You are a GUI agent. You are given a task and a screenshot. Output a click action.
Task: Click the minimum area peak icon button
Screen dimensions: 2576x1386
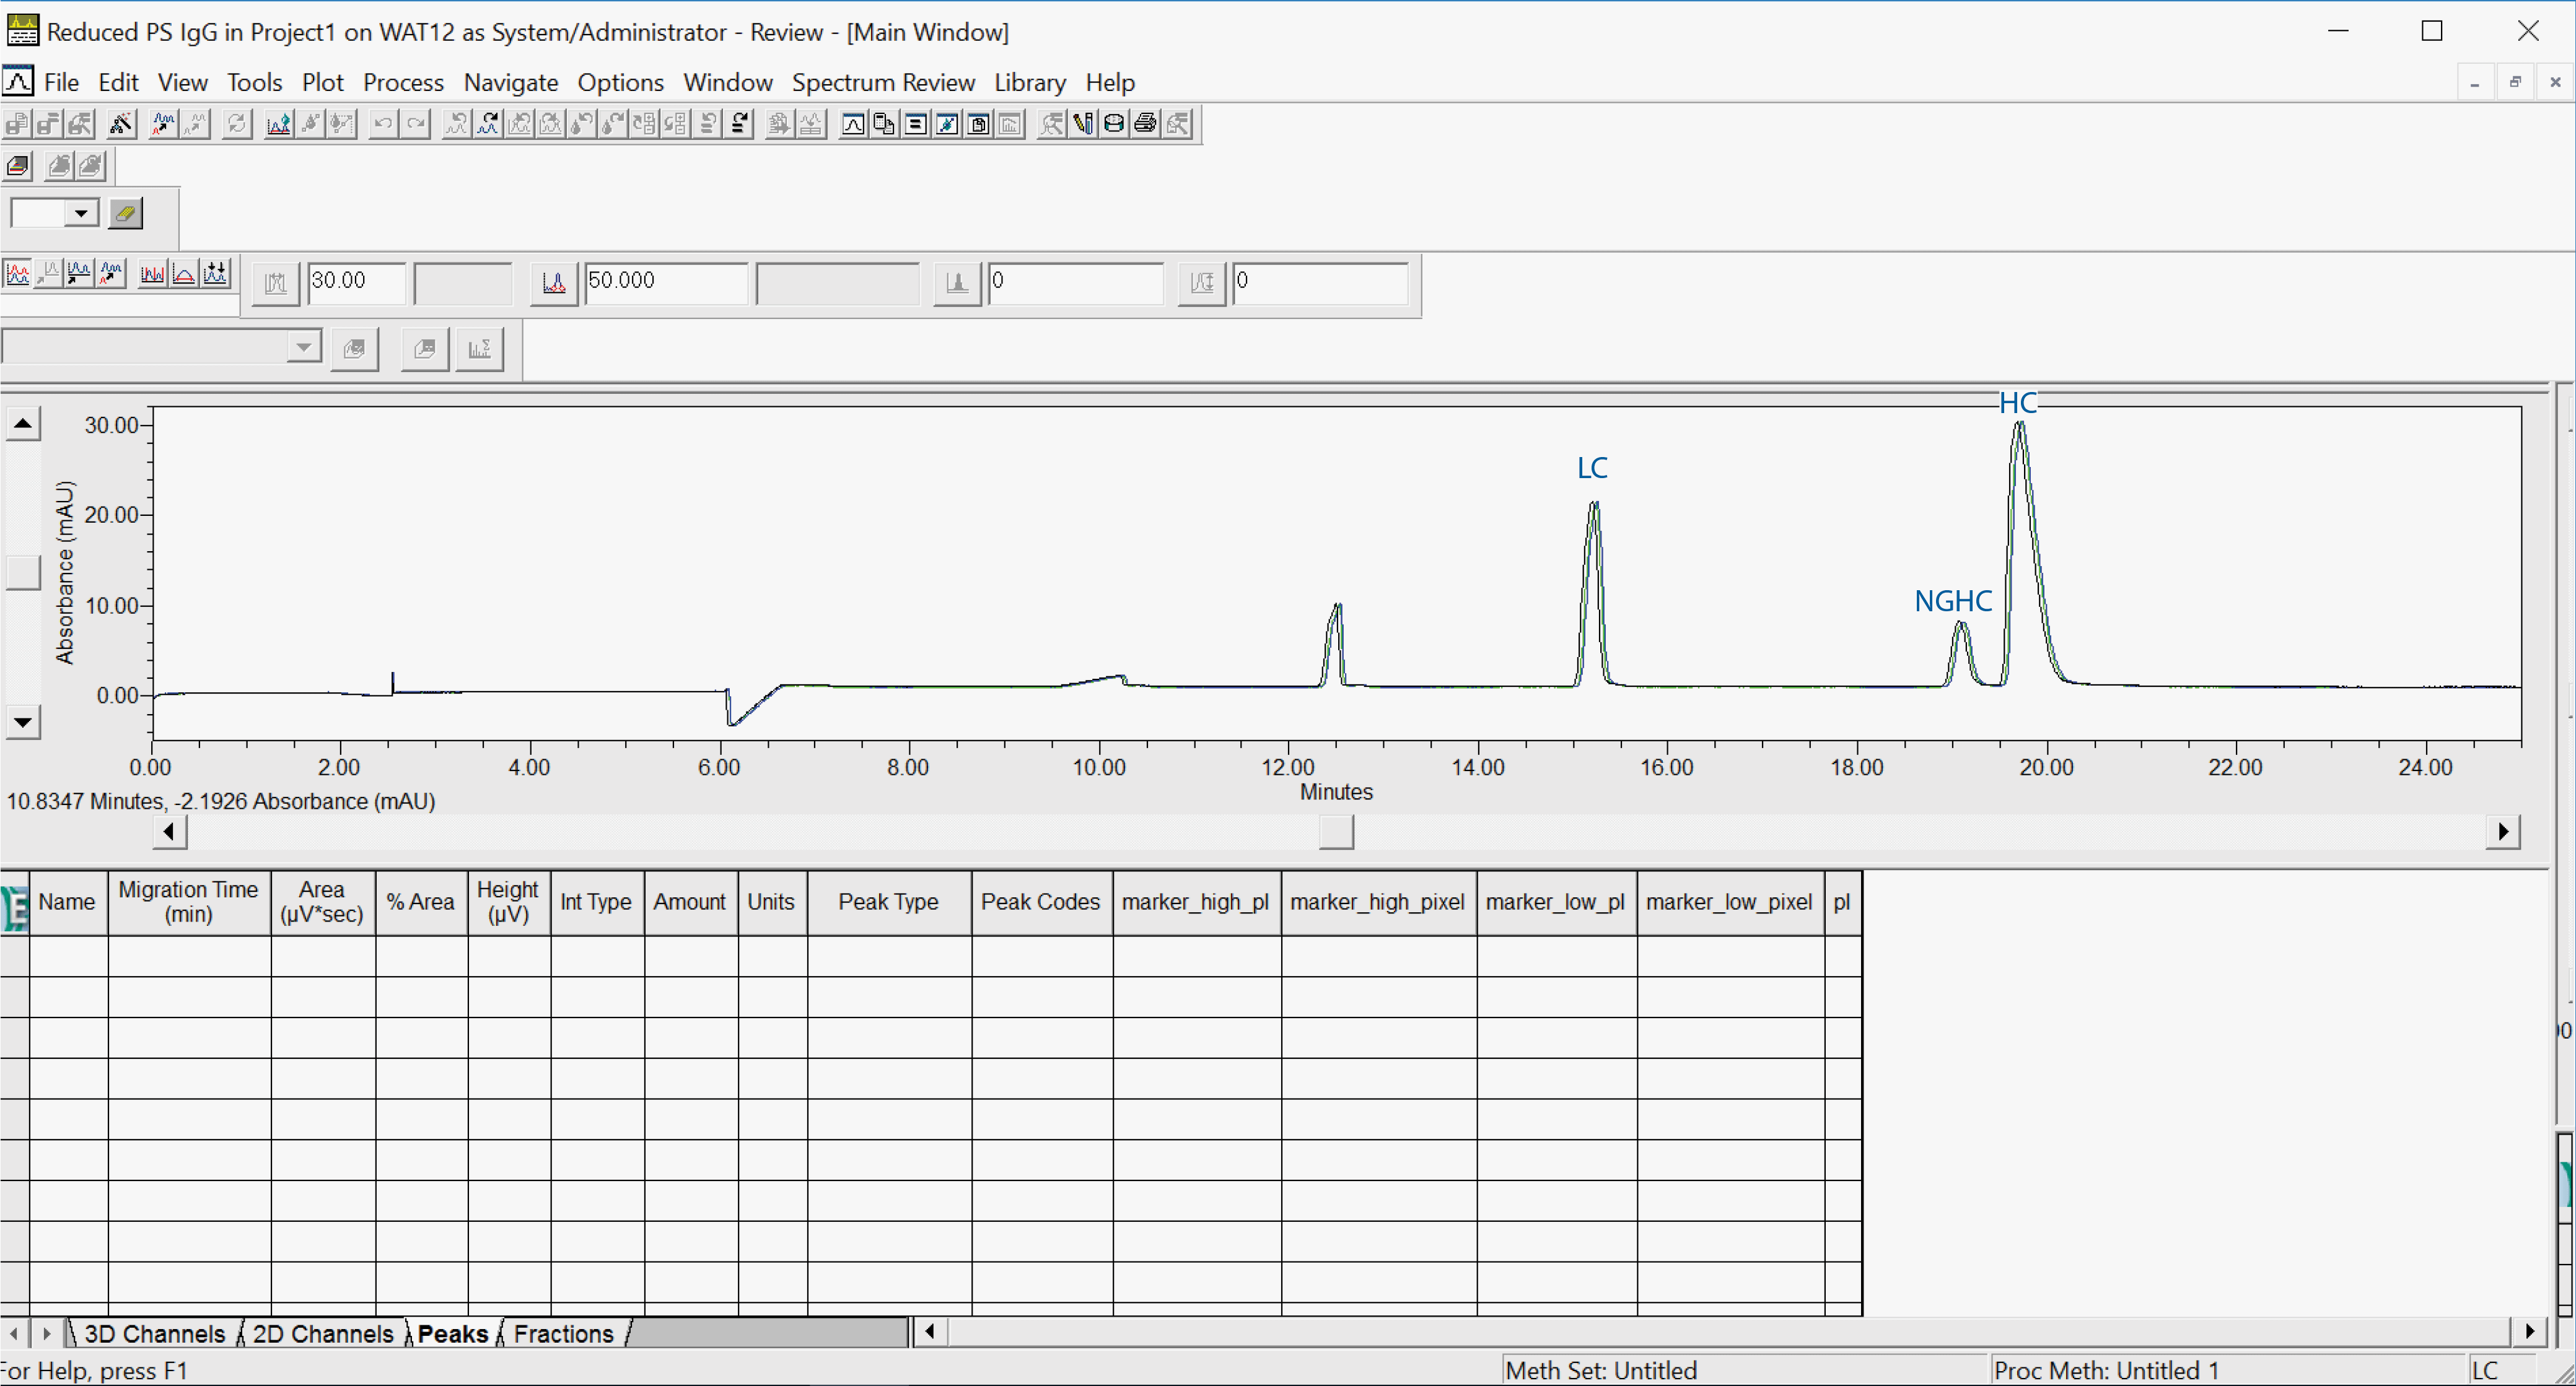point(957,284)
